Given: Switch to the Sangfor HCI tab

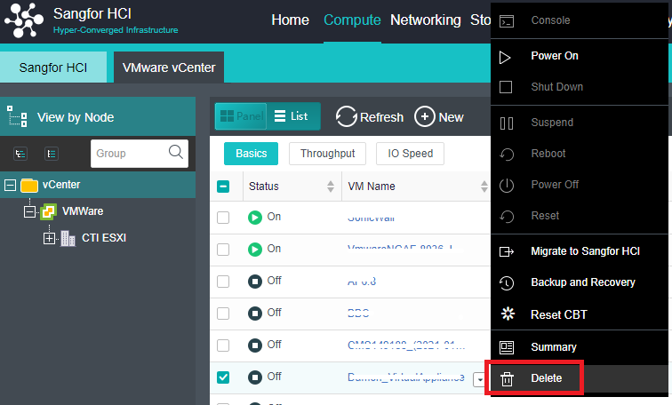Looking at the screenshot, I should [x=52, y=67].
